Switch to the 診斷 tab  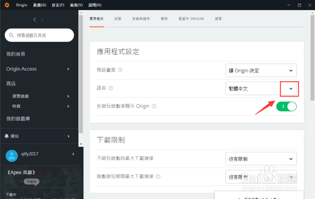118,19
